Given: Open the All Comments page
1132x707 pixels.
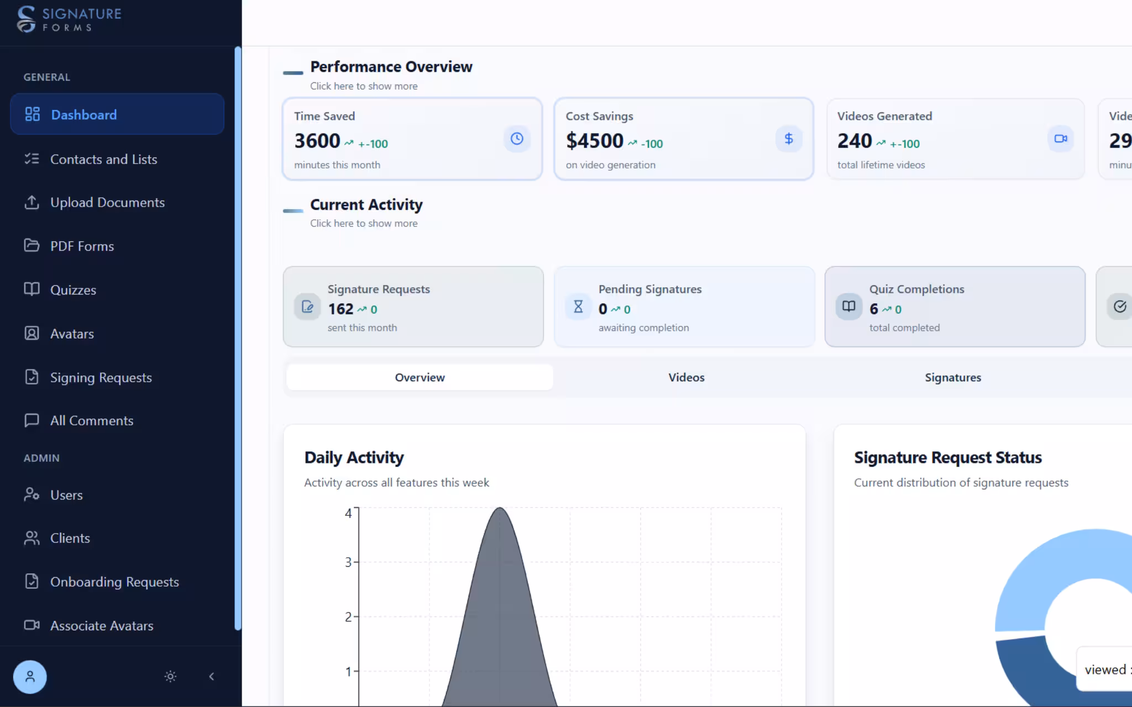Looking at the screenshot, I should click(91, 420).
